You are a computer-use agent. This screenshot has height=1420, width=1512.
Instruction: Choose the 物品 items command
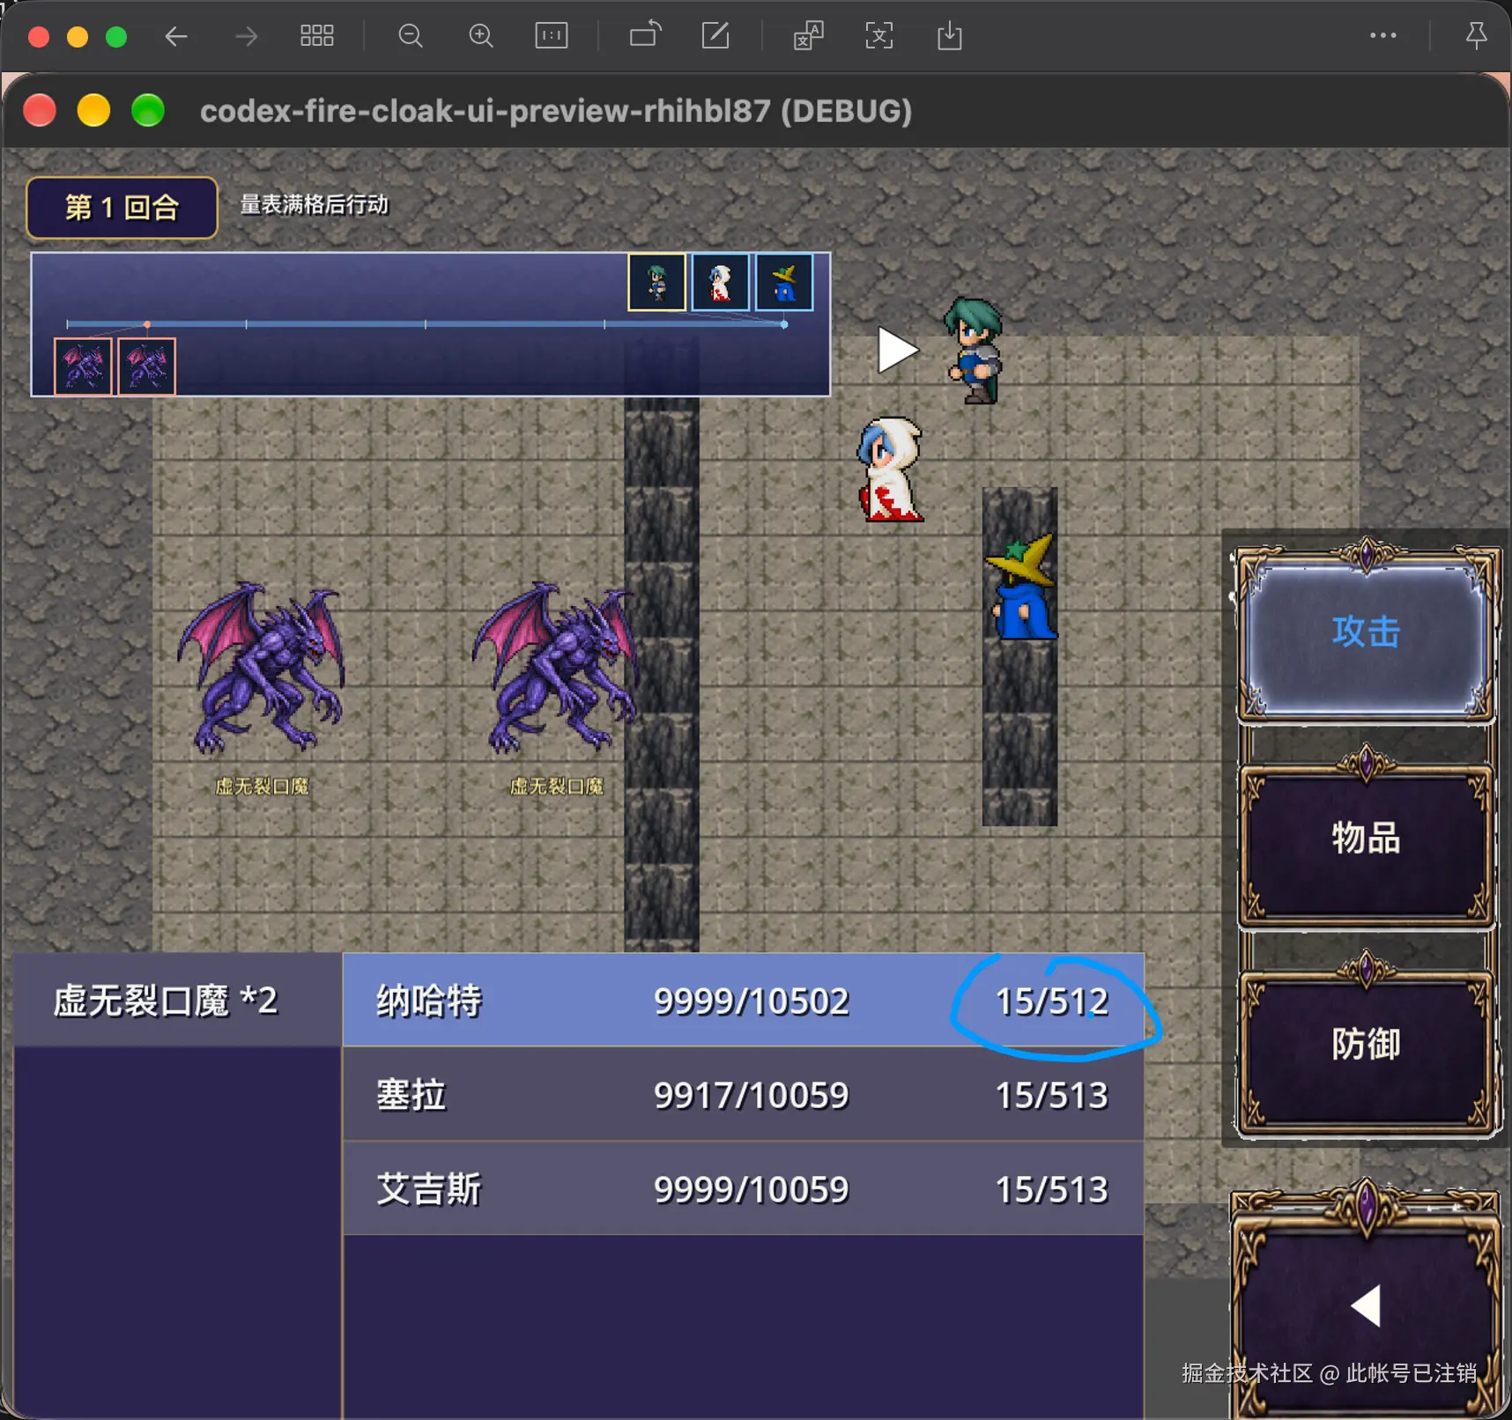point(1367,839)
